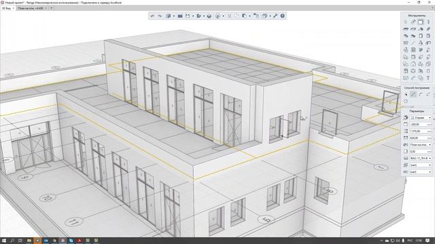This screenshot has height=244, width=435.
Task: Expand the paste options dropdown arrow
Action: (x=249, y=16)
